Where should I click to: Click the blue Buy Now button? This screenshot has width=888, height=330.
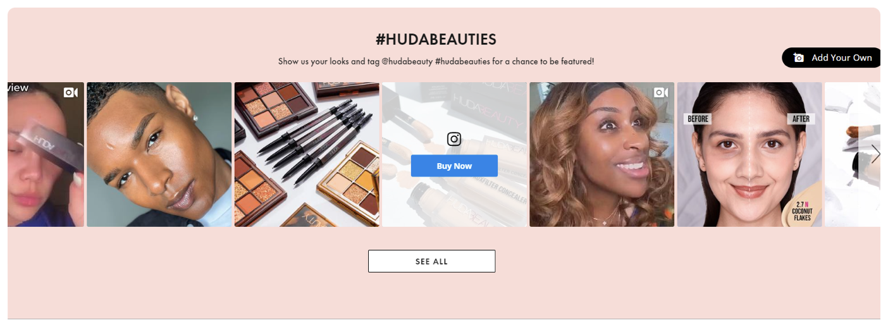[454, 166]
